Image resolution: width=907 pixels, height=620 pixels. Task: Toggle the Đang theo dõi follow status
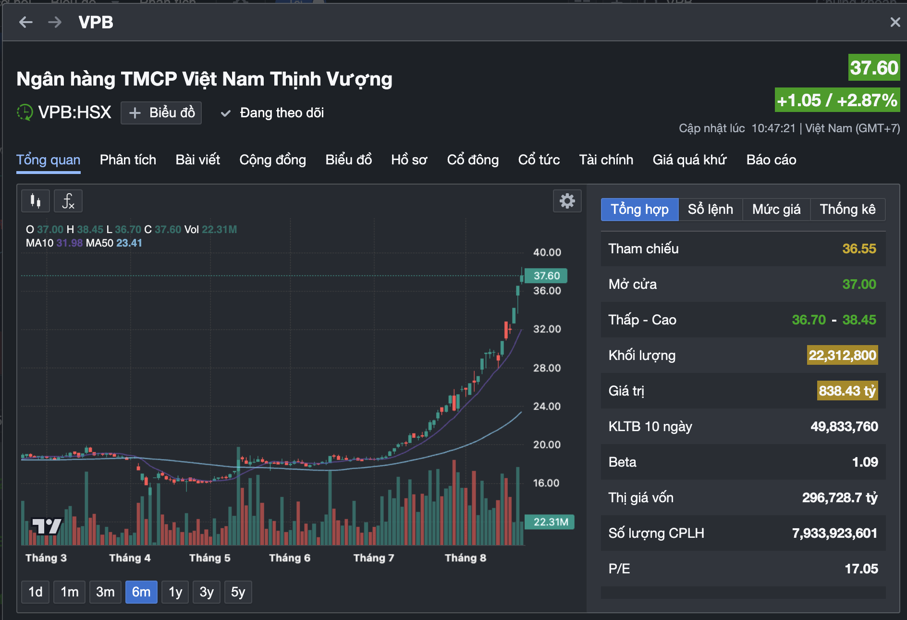point(272,113)
